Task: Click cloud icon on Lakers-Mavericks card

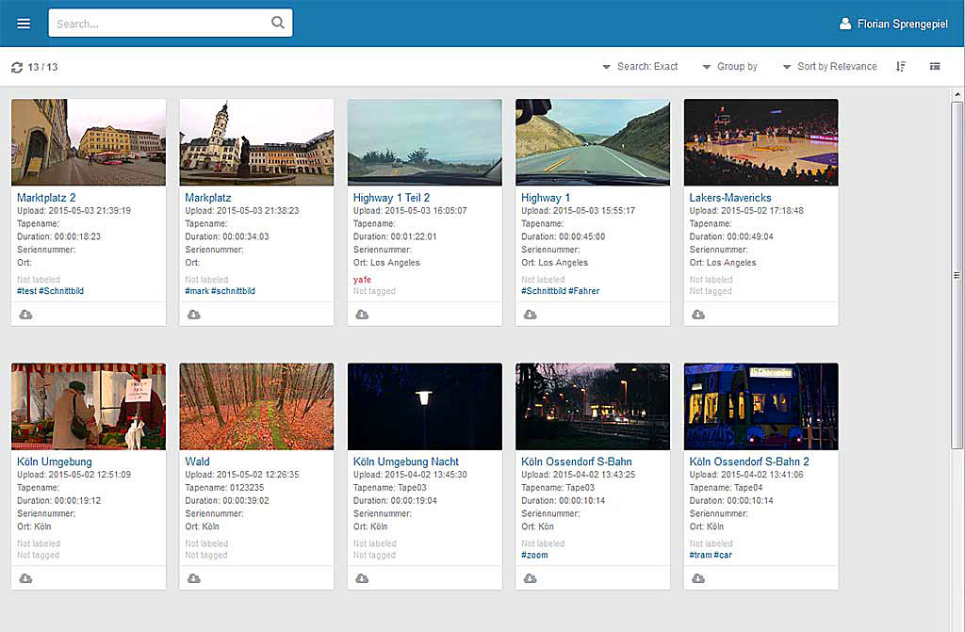Action: (x=698, y=315)
